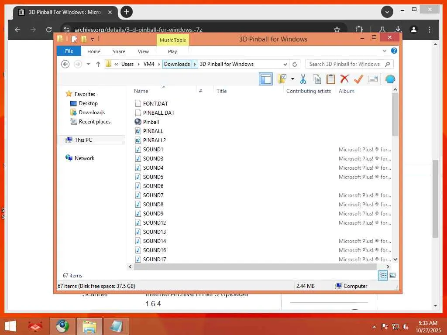Click the vertical scrollbar of file list

(395, 115)
